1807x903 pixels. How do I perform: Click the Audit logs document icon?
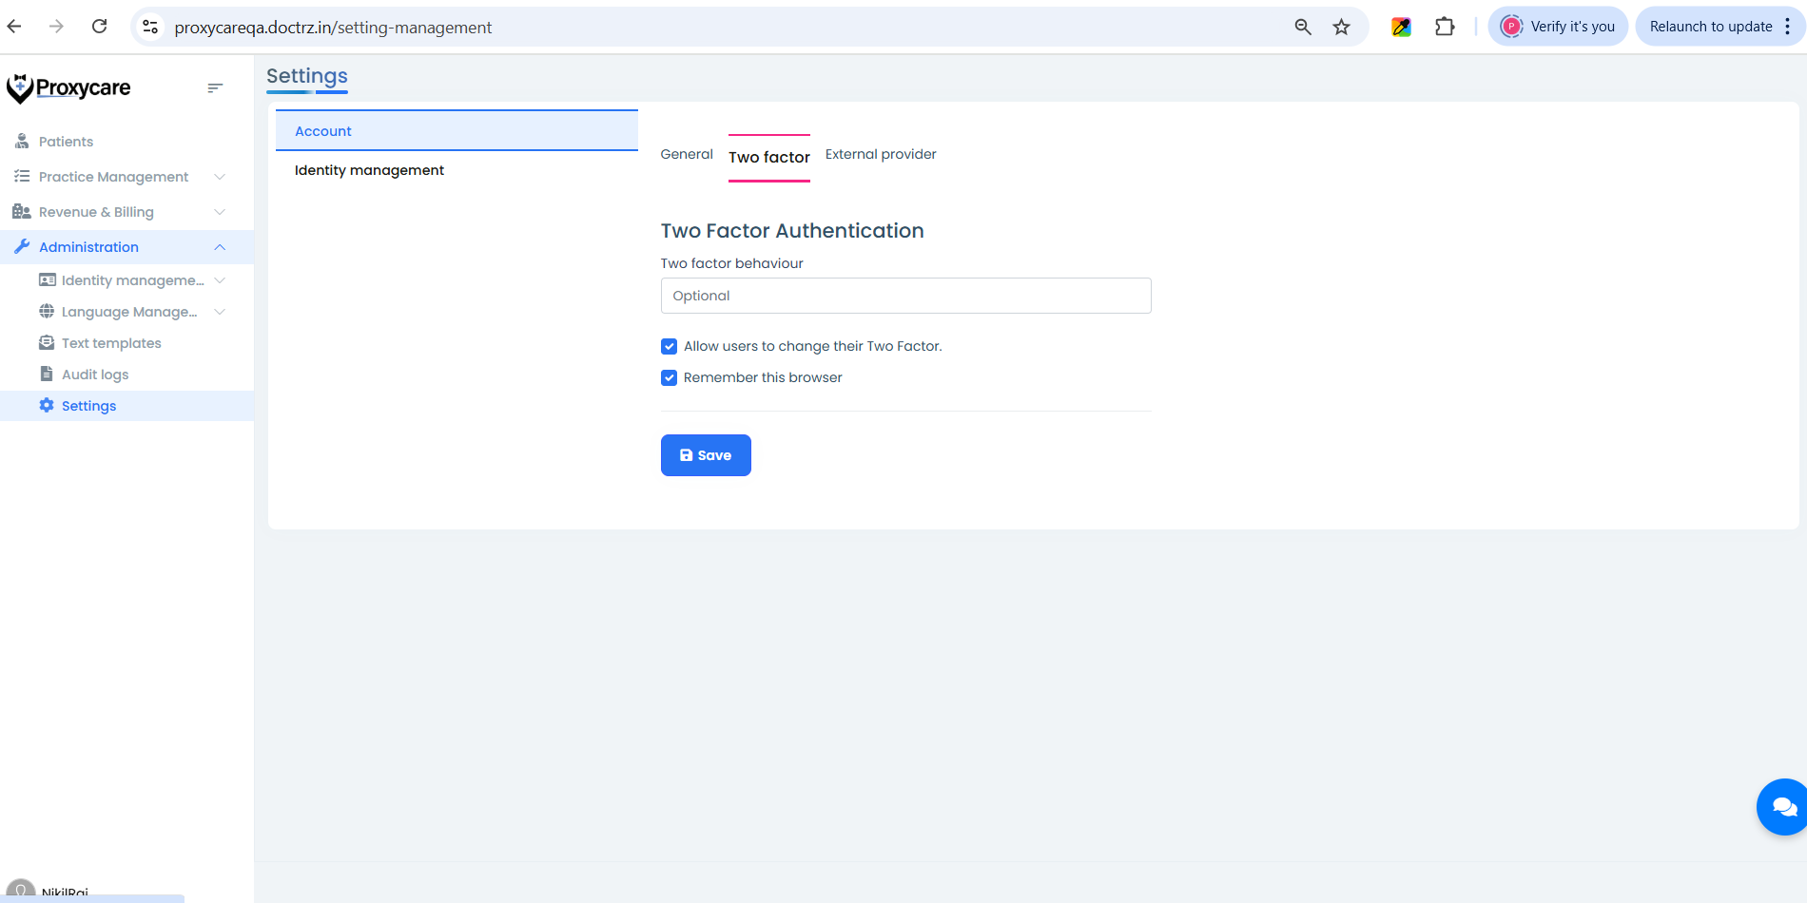pos(47,375)
